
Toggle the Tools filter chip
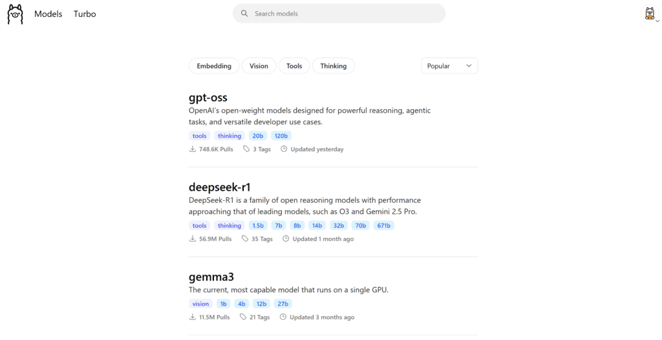pos(294,66)
